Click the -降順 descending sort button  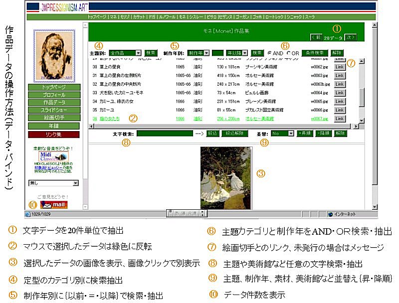(322, 134)
